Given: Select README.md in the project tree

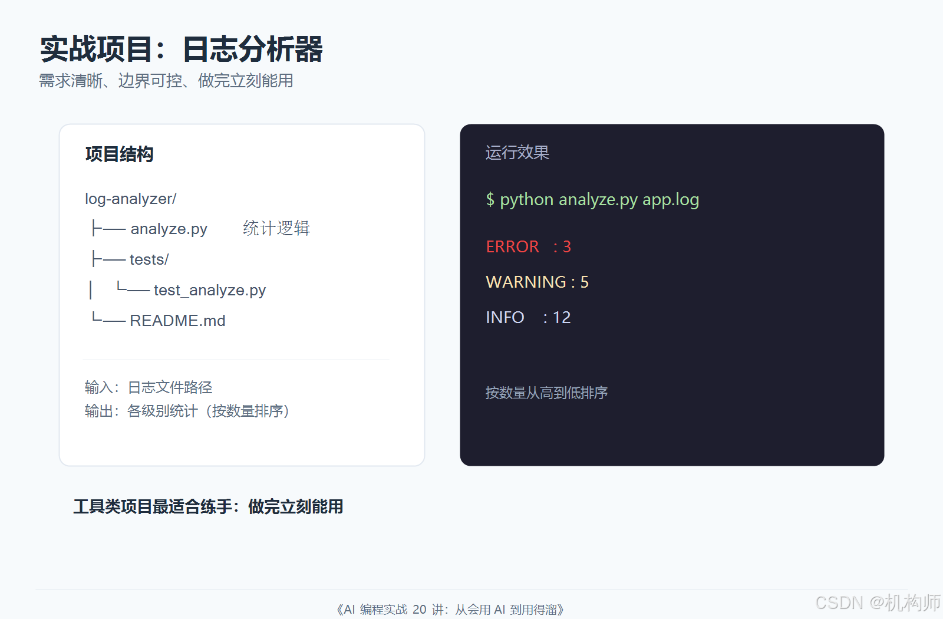Looking at the screenshot, I should [x=177, y=321].
